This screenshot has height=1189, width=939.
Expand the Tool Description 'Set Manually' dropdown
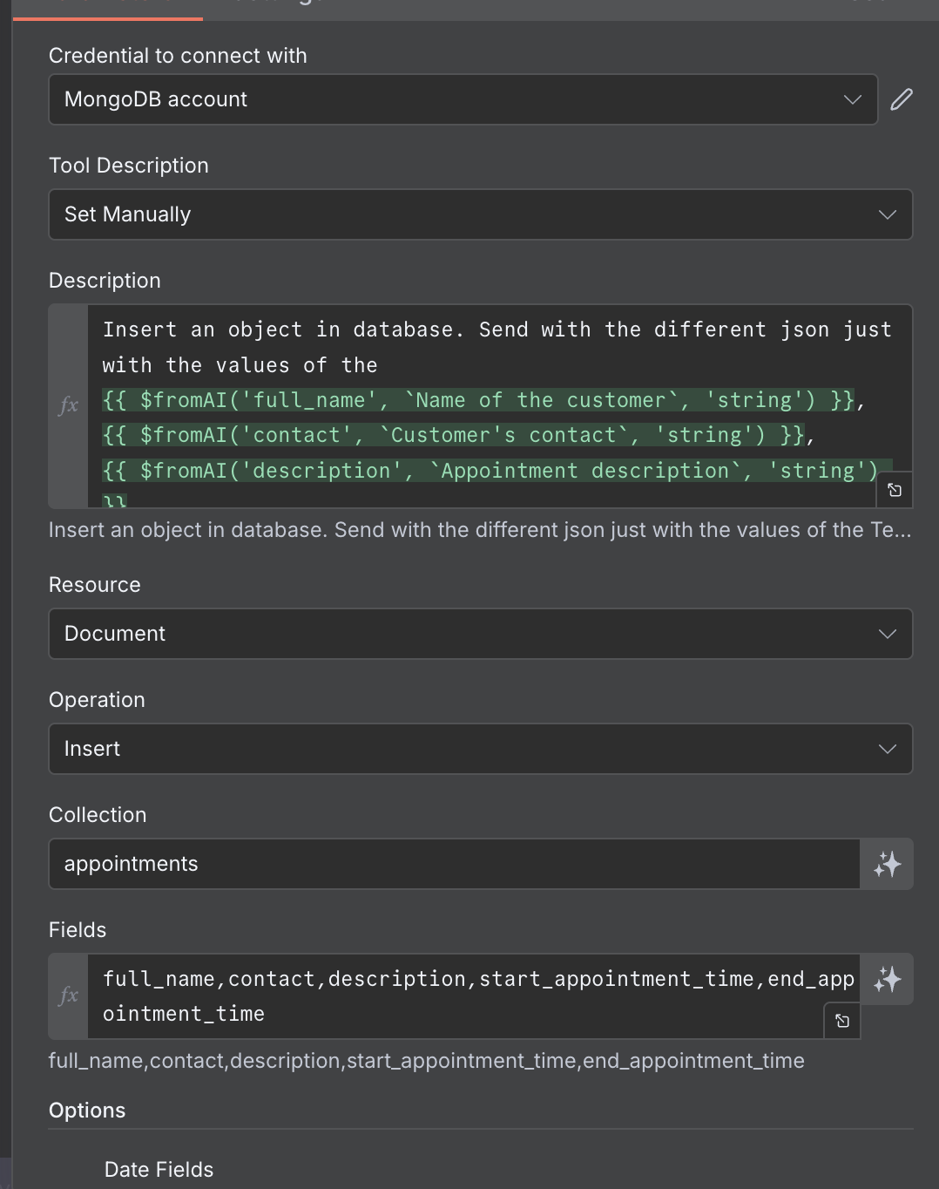[x=480, y=214]
